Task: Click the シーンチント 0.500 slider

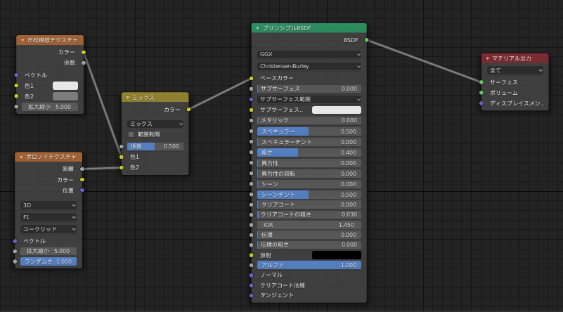Action: (x=309, y=195)
